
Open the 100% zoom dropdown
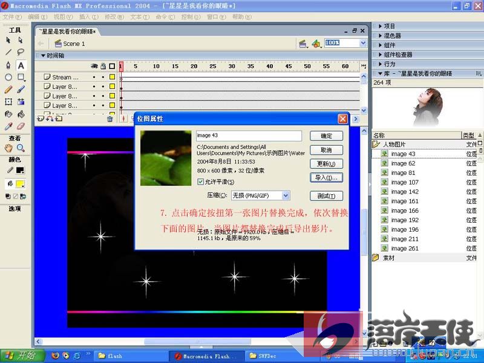[364, 43]
